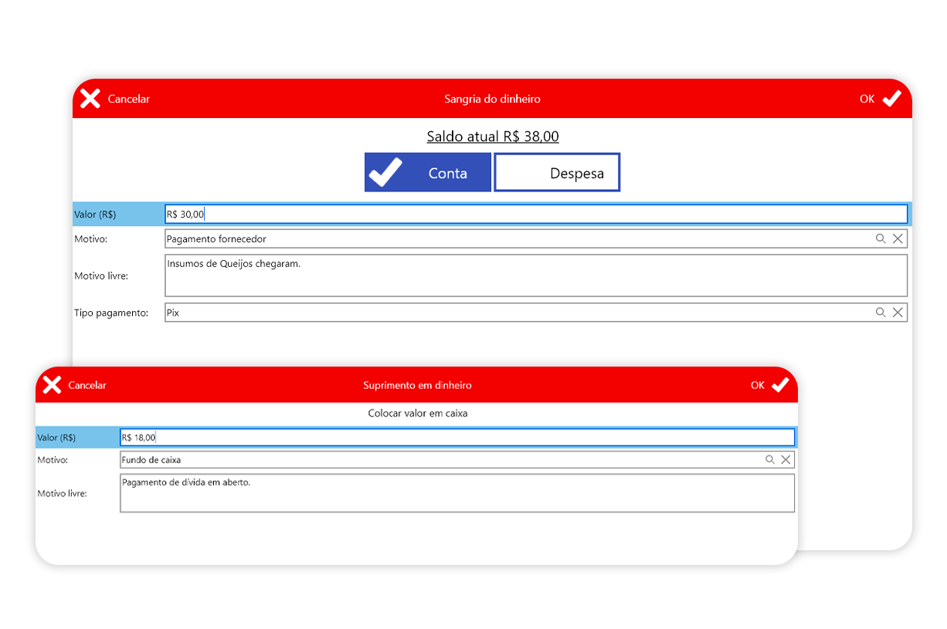Click the Valor (R$) label in Suprimento dialog
This screenshot has height=629, width=947.
(x=56, y=438)
